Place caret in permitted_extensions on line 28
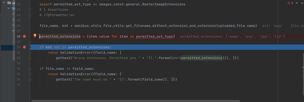Viewport: 304px width, 102px height. pyautogui.click(x=60, y=37)
